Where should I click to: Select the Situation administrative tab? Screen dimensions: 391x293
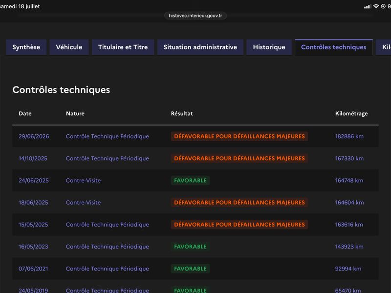click(200, 47)
